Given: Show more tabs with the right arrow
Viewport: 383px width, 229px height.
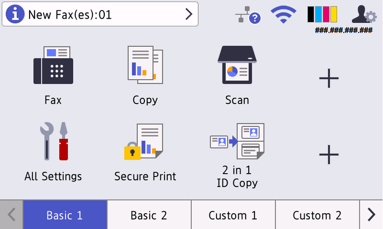Looking at the screenshot, I should 372,215.
